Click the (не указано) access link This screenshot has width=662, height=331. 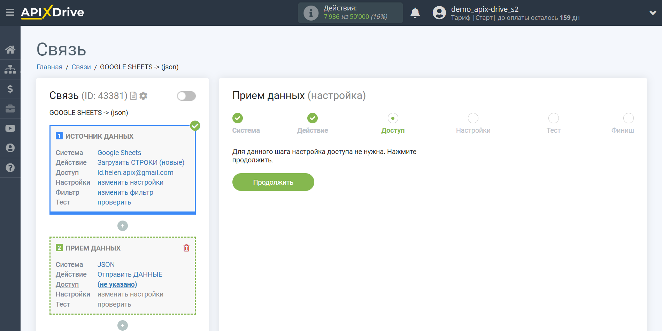pyautogui.click(x=117, y=284)
